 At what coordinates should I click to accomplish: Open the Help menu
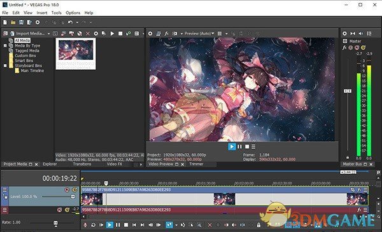tap(88, 13)
